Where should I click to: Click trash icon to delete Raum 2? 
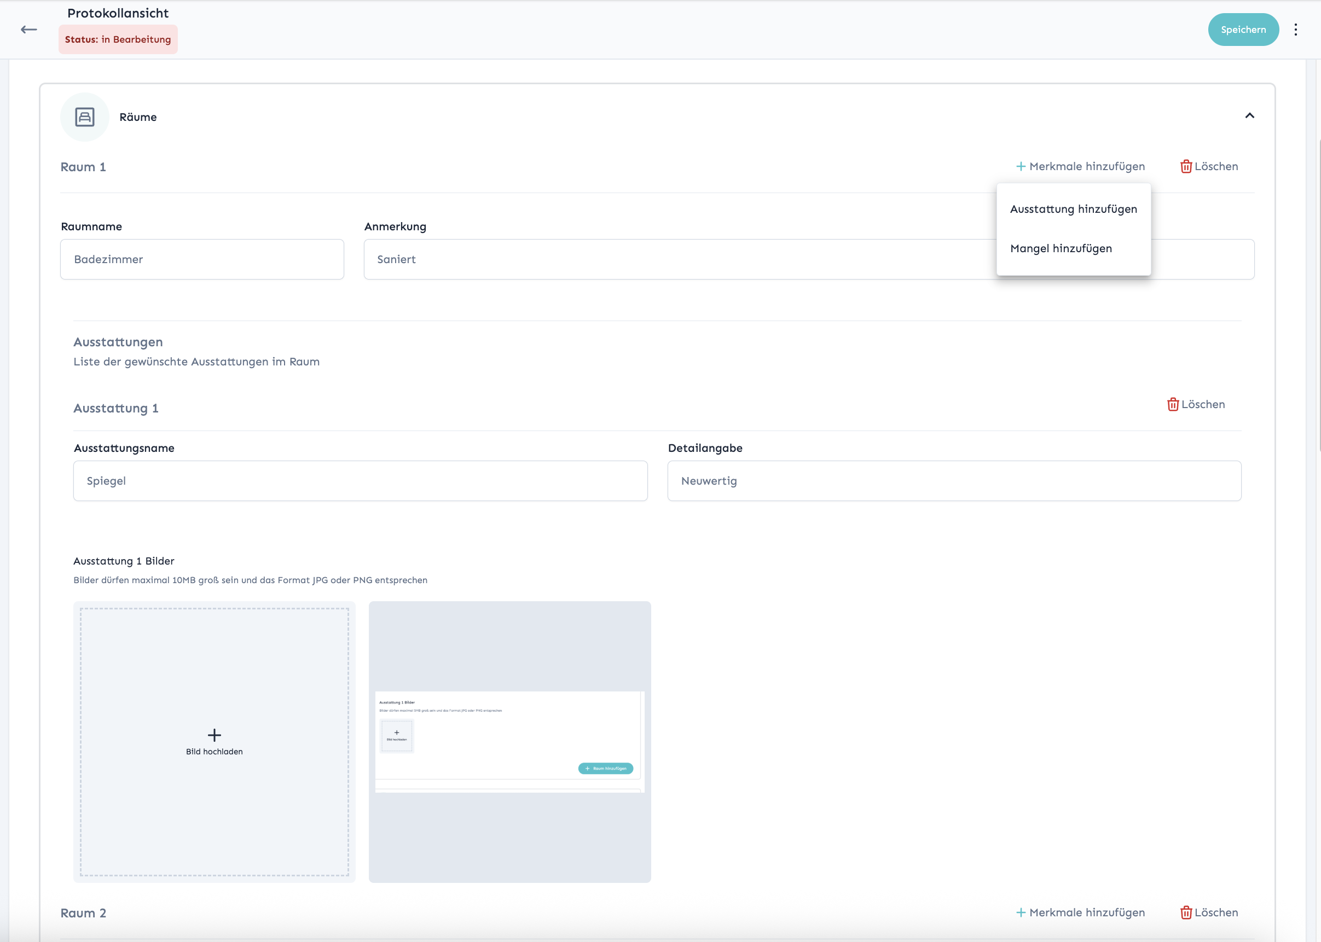tap(1186, 912)
